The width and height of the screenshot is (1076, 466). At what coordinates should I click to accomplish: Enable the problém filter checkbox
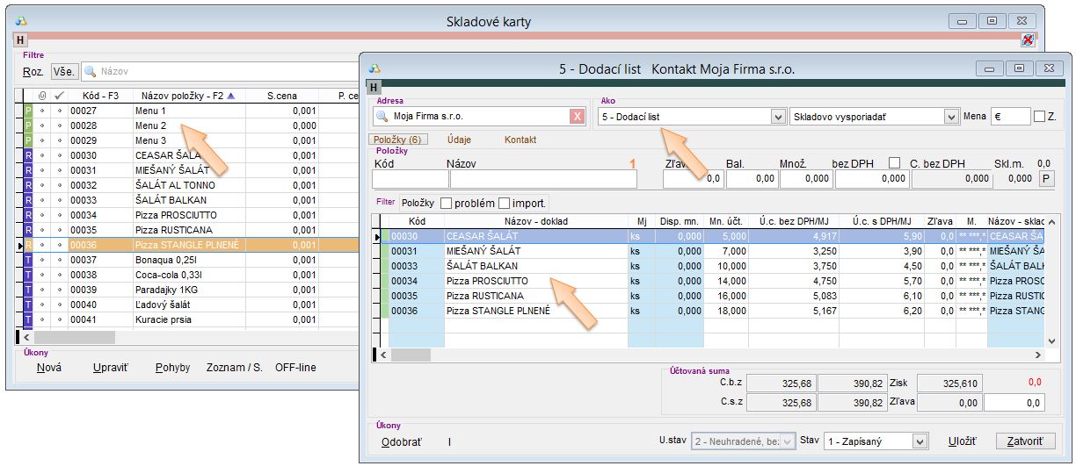click(x=447, y=204)
